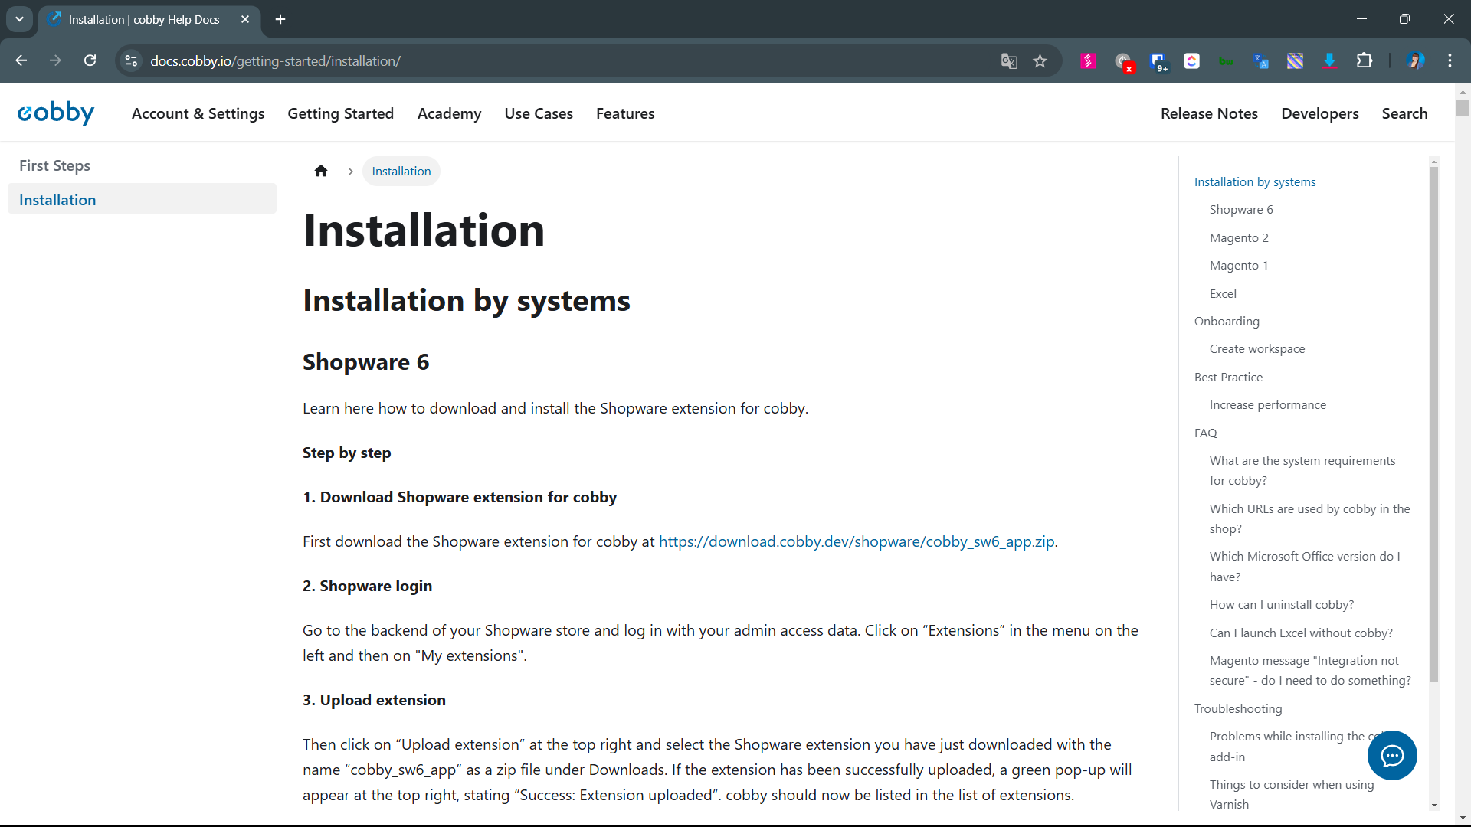1471x827 pixels.
Task: Jump to Magento 2 in the table of contents
Action: pos(1238,237)
